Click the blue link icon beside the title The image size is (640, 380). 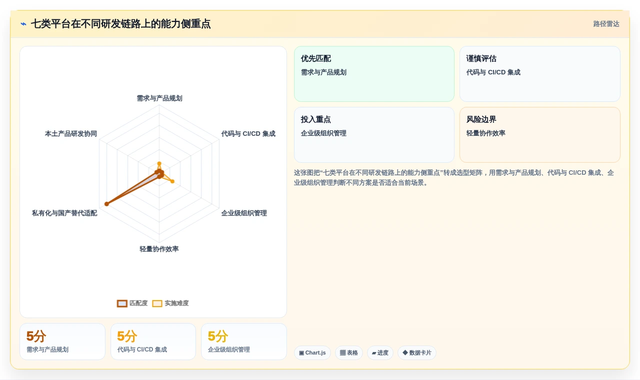[23, 24]
